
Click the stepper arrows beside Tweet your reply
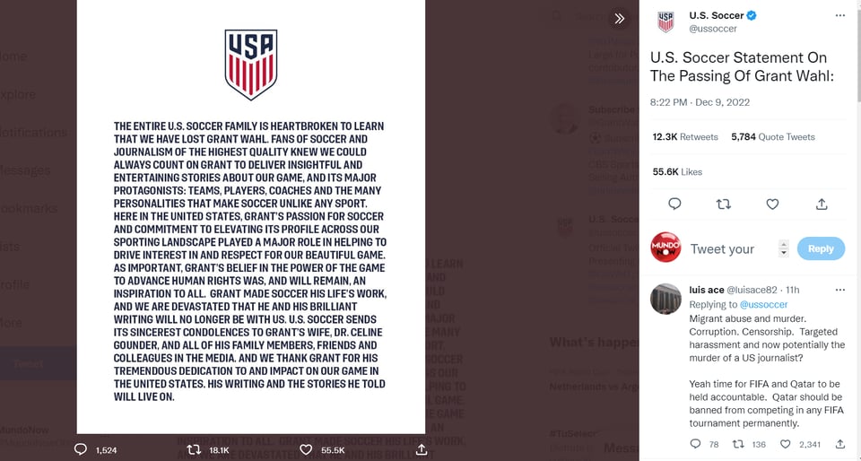tap(784, 248)
